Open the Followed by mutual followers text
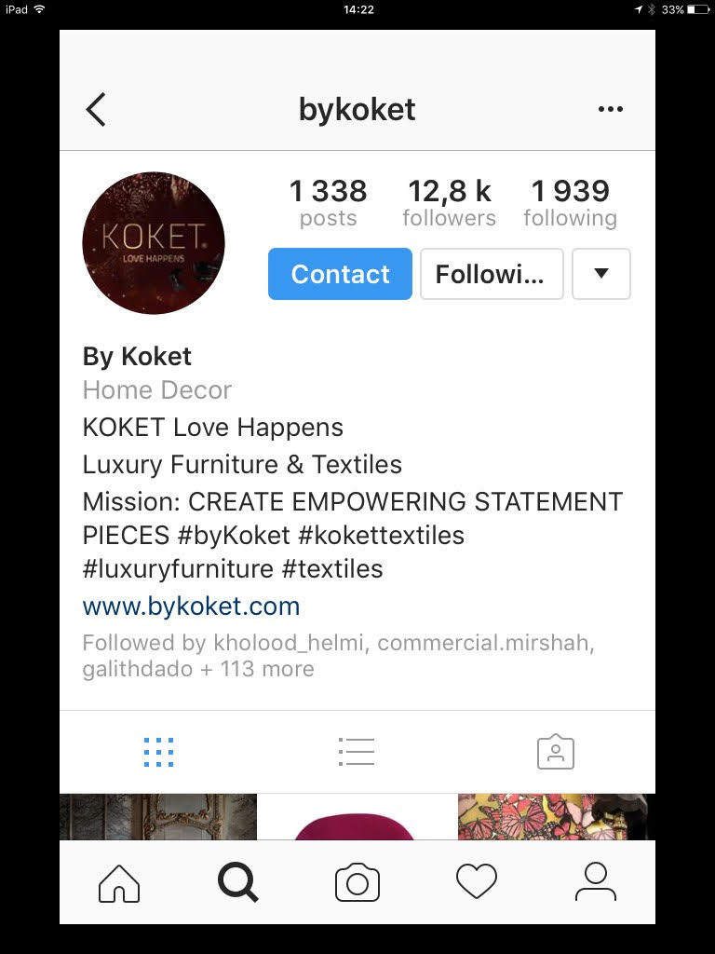Screen dimensions: 715x954 pyautogui.click(x=338, y=656)
